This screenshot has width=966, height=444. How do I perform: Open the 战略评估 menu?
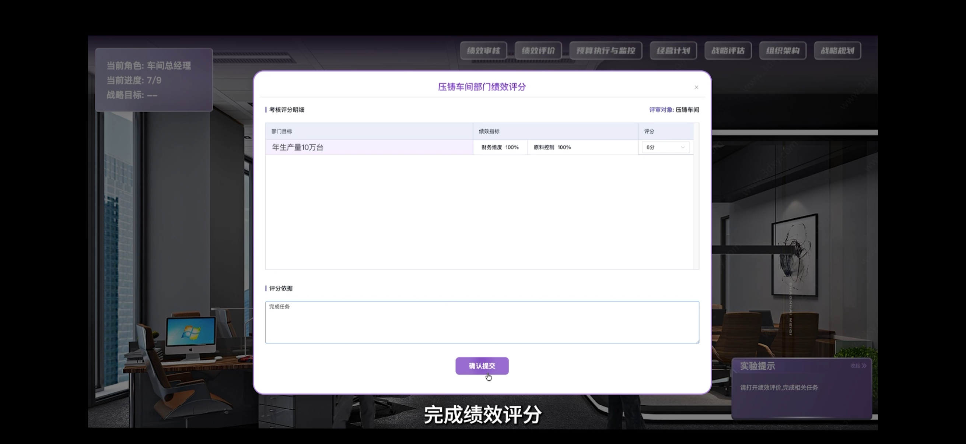click(728, 50)
